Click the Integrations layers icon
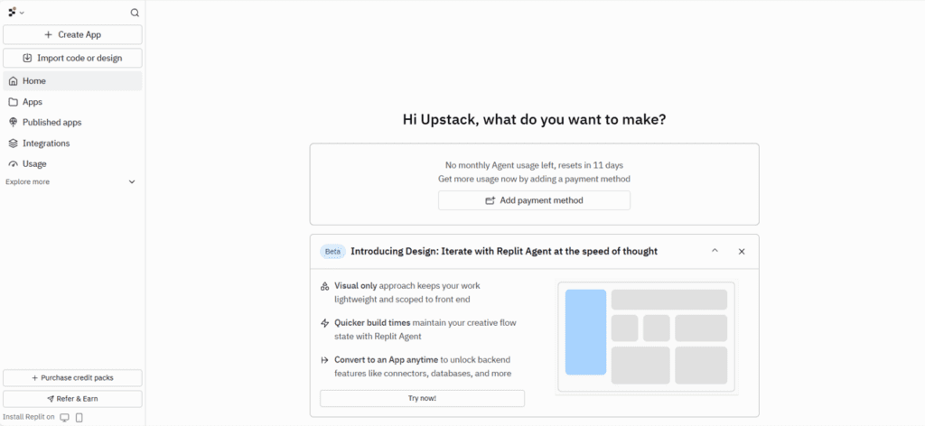Viewport: 925px width, 426px height. [x=13, y=144]
